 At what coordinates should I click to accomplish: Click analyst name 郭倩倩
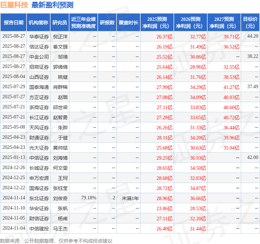pyautogui.click(x=60, y=67)
